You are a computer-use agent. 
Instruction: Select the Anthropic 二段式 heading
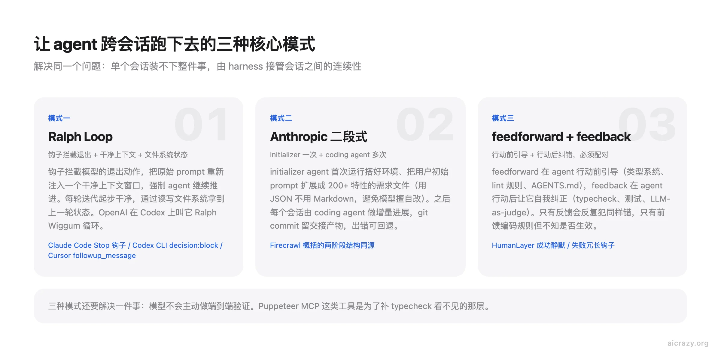tap(318, 137)
